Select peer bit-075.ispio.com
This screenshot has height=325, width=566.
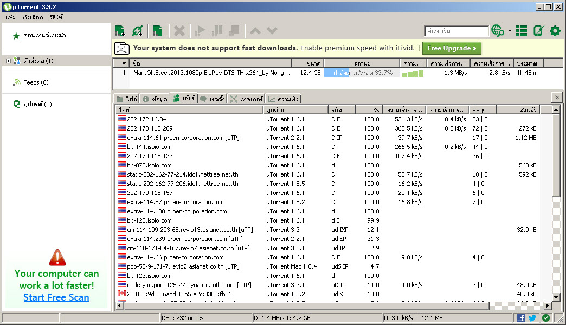click(328, 165)
